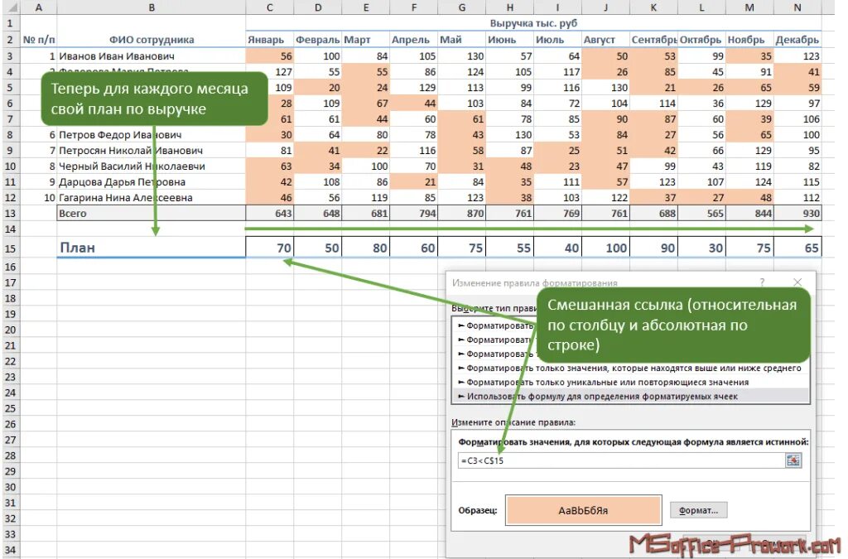Image resolution: width=848 pixels, height=559 pixels.
Task: Click the cell 'Черный Василий Николаевчи'
Action: (x=152, y=166)
